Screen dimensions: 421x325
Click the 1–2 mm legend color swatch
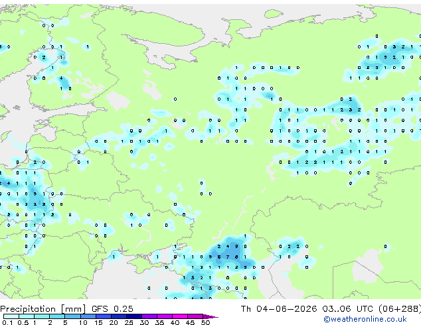click(42, 316)
